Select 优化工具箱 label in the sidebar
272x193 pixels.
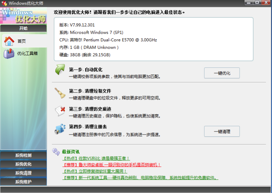click(x=27, y=54)
